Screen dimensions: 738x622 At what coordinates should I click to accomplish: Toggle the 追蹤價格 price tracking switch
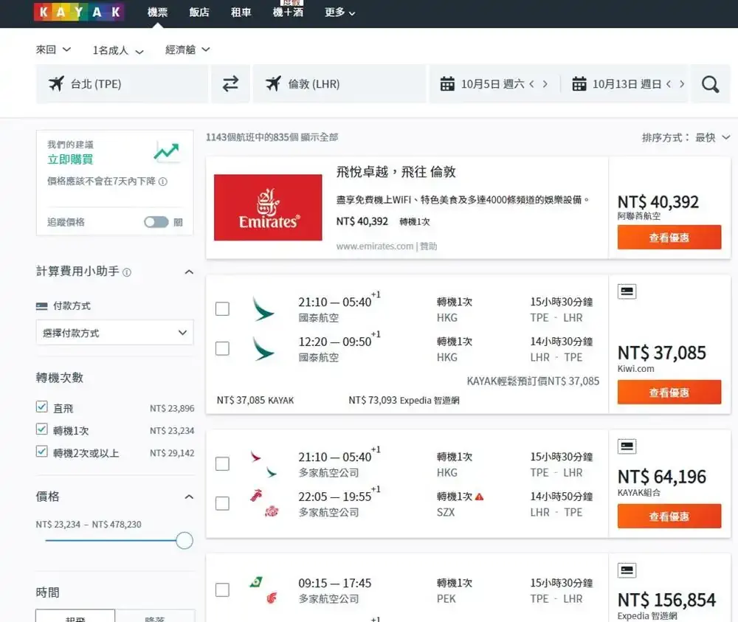[156, 222]
